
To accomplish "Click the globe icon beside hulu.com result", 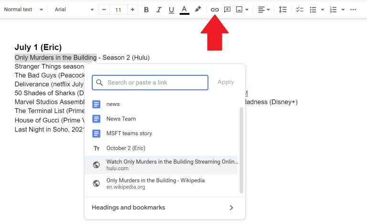I will click(96, 165).
